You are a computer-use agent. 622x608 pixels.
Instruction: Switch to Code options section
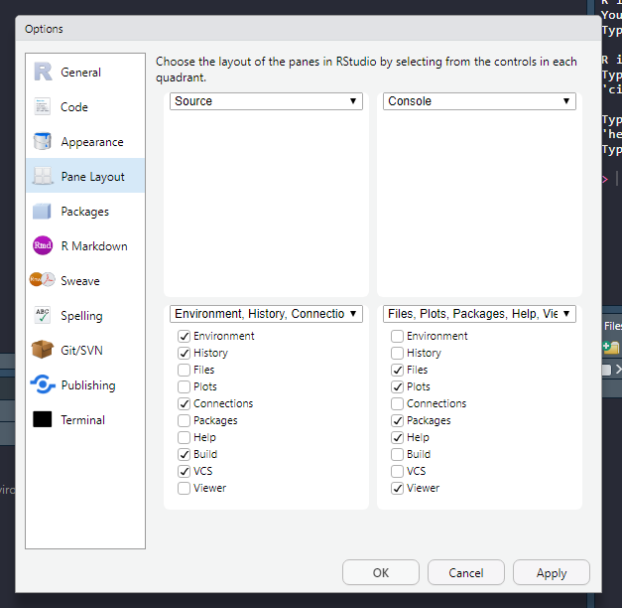pos(85,106)
